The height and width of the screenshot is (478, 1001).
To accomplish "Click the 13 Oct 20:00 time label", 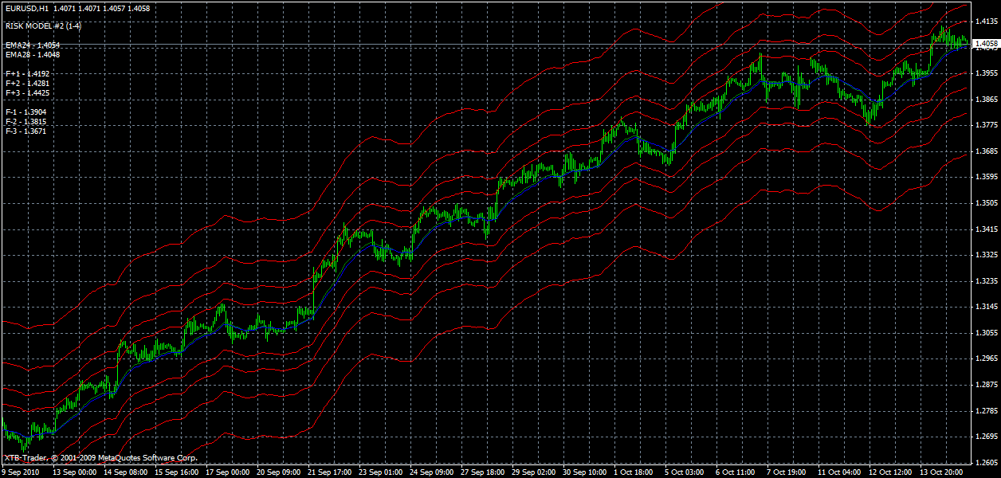I will (x=942, y=472).
